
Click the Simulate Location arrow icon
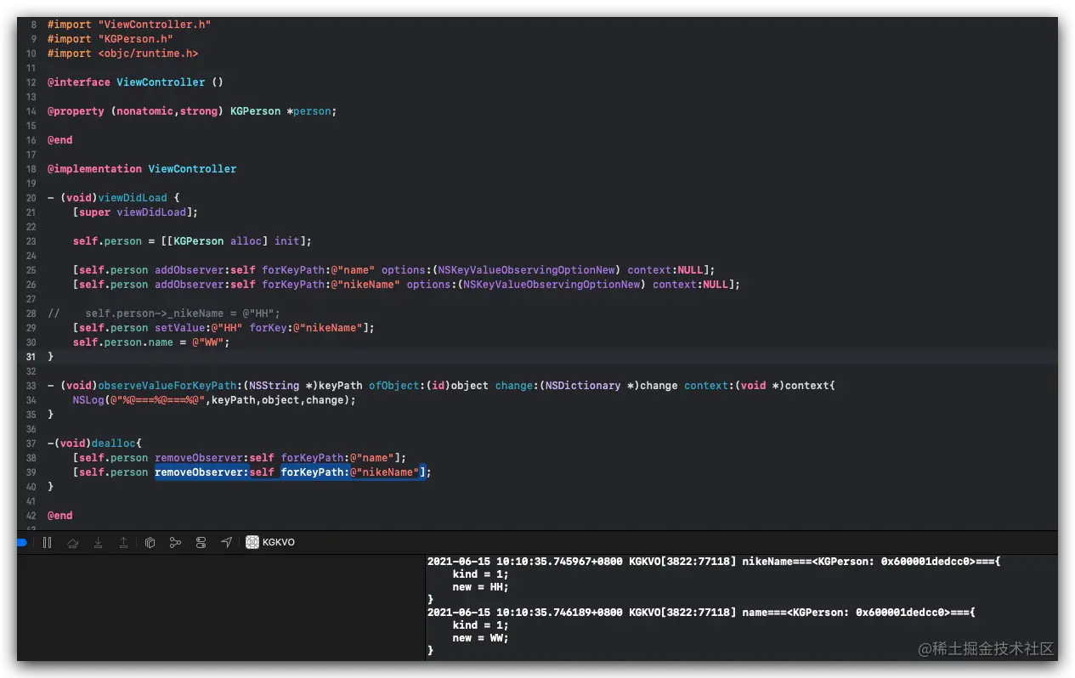(226, 542)
